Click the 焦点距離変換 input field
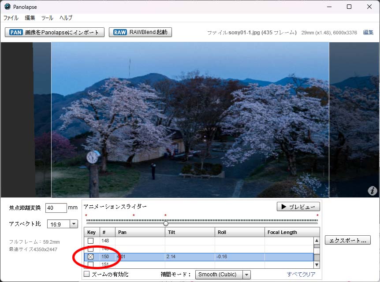Image resolution: width=380 pixels, height=282 pixels. [x=56, y=208]
